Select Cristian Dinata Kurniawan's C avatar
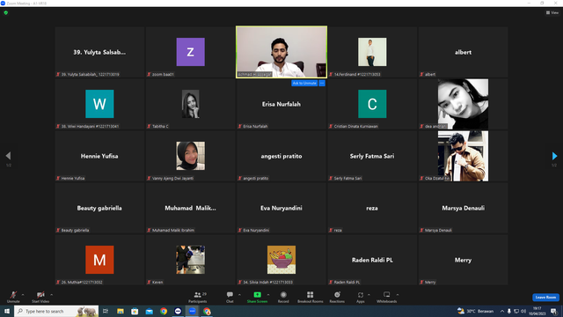Image resolution: width=563 pixels, height=317 pixels. (x=372, y=104)
